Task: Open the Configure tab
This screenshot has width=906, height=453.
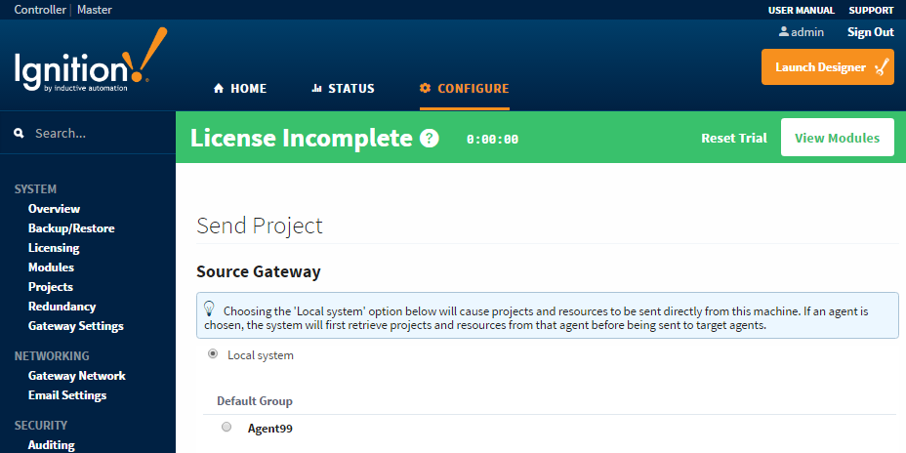Action: 464,89
